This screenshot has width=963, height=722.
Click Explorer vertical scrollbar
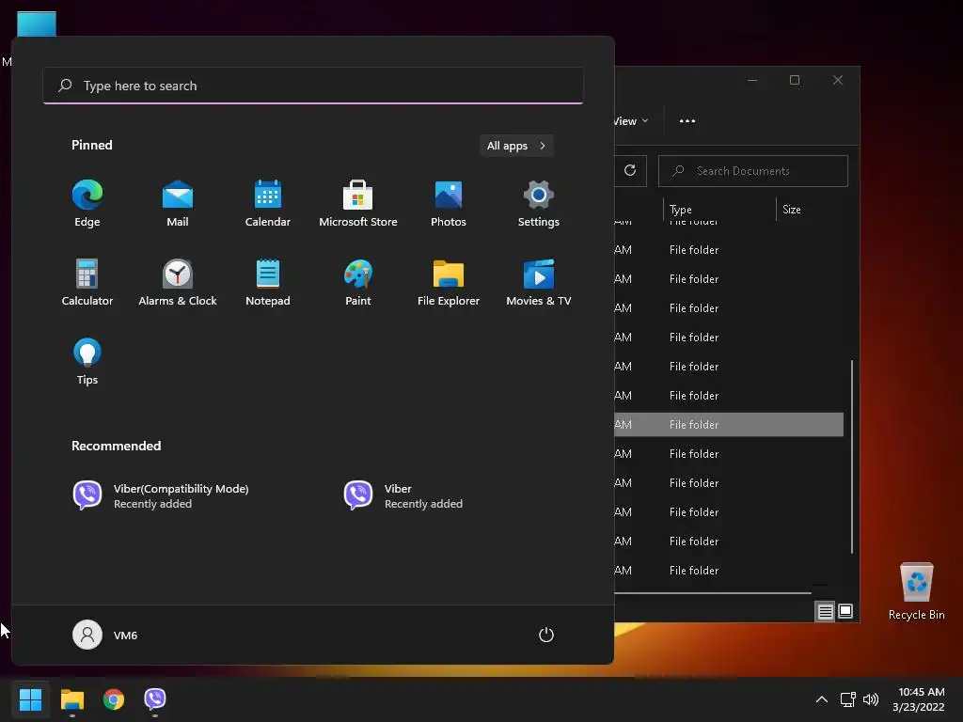click(x=852, y=457)
